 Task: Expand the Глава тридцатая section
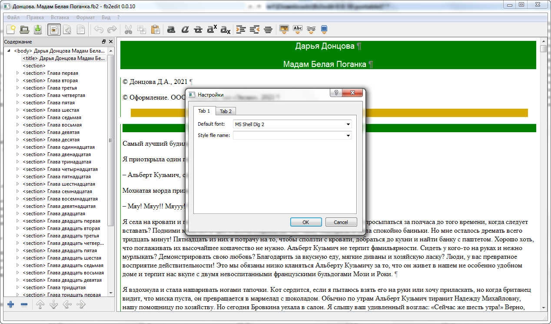[x=18, y=287]
